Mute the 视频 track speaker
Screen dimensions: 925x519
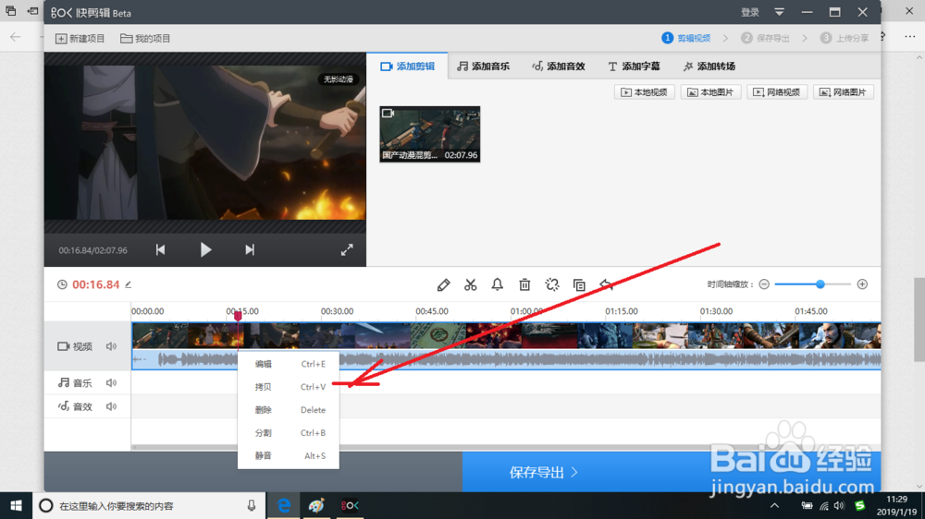pyautogui.click(x=111, y=346)
